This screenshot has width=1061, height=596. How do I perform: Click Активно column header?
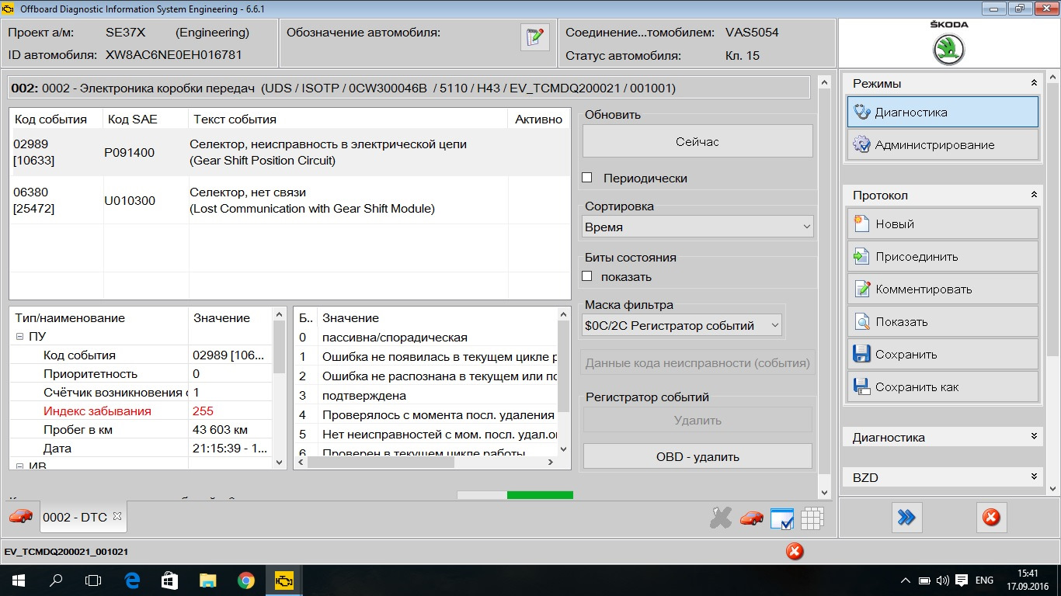tap(539, 119)
